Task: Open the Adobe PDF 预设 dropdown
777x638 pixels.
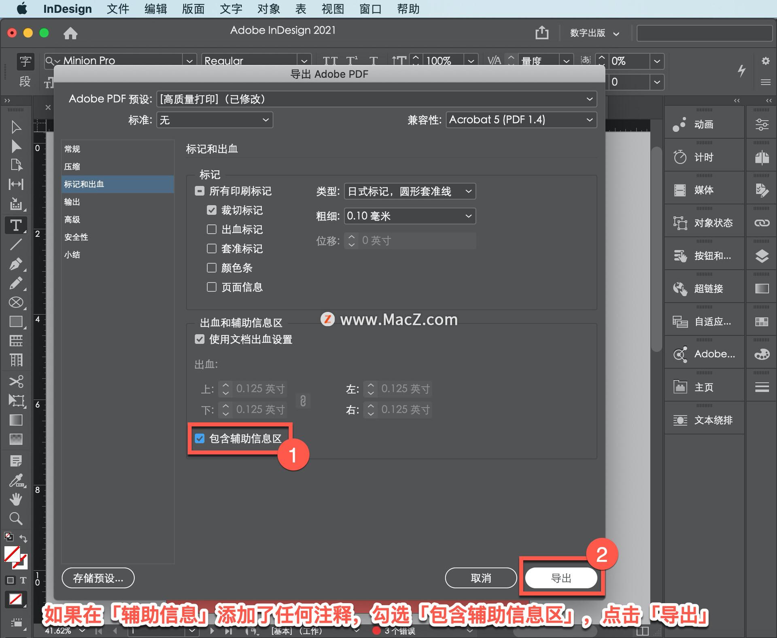Action: coord(376,99)
